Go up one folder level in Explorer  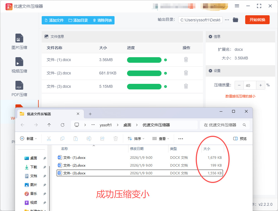(x=49, y=125)
